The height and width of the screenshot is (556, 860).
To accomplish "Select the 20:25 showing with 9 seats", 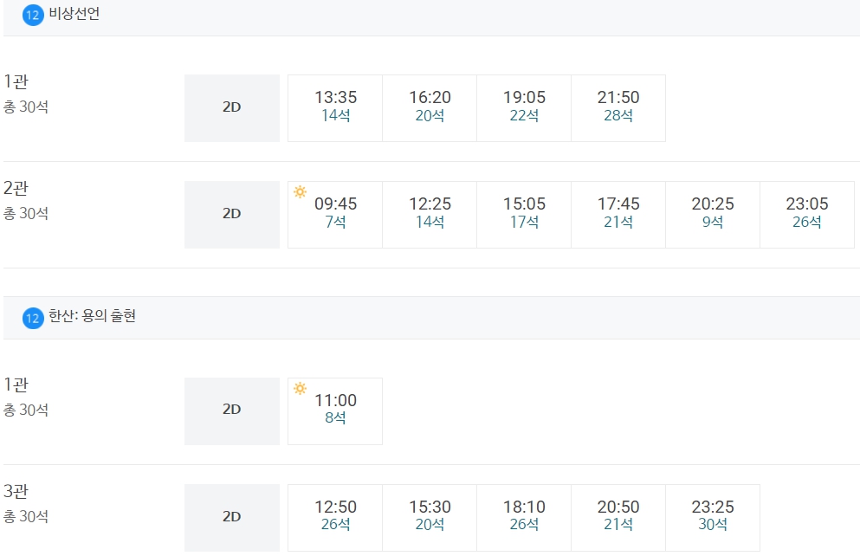I will pyautogui.click(x=713, y=215).
